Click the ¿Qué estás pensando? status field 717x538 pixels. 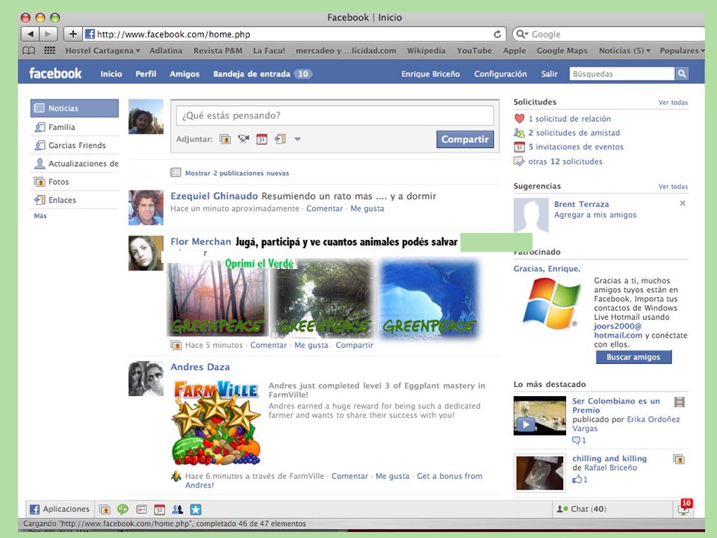pyautogui.click(x=335, y=115)
